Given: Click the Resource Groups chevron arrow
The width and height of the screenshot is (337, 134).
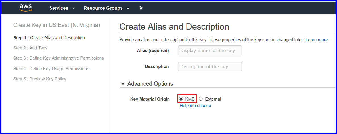Looking at the screenshot, I should click(x=128, y=9).
